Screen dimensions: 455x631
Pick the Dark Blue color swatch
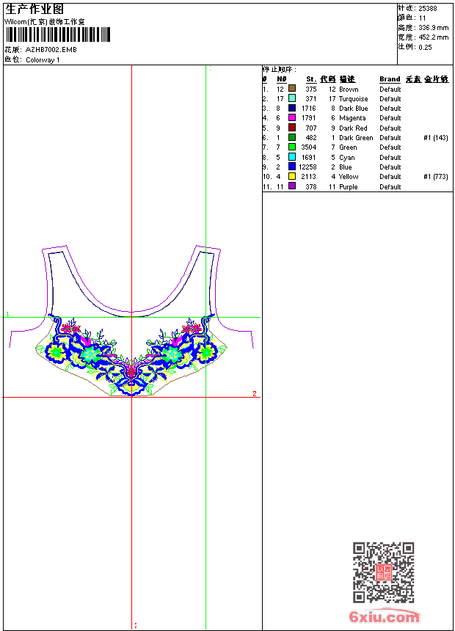pos(292,108)
